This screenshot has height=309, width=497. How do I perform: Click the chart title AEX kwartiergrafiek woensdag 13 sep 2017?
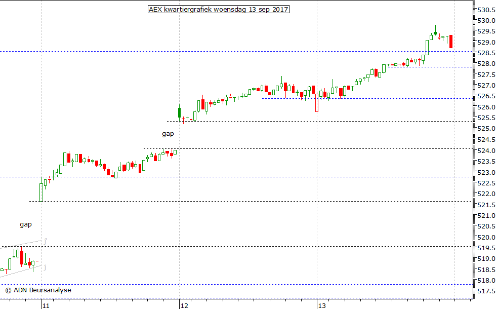219,10
